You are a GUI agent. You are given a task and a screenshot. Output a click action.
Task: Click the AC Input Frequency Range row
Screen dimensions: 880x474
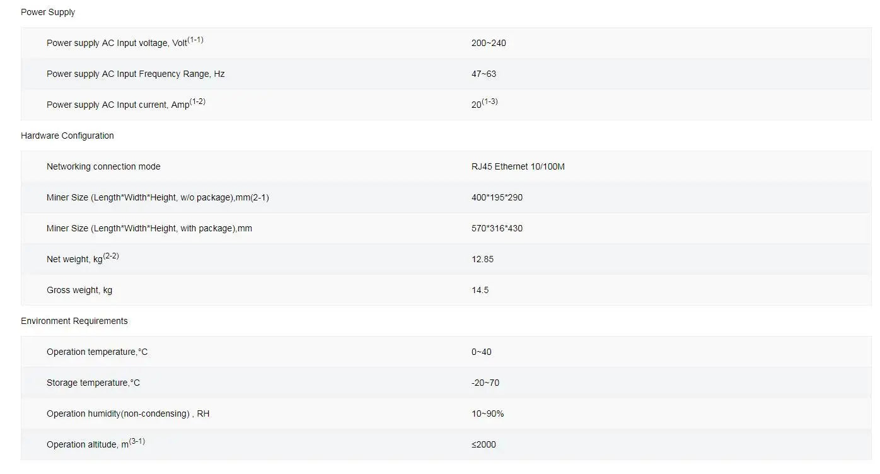pos(446,74)
